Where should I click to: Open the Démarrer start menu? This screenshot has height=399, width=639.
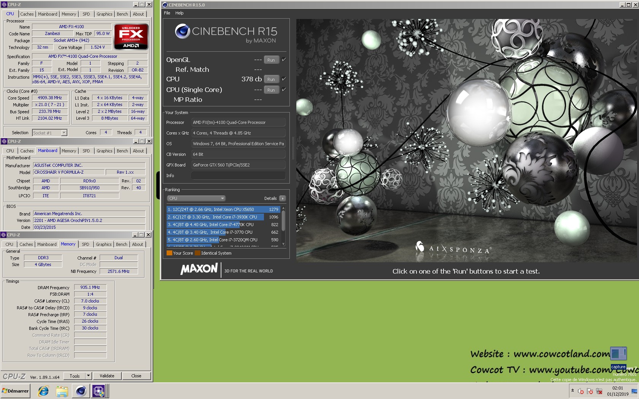[15, 391]
